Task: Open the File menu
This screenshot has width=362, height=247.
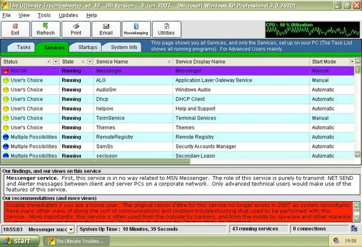Action: (x=7, y=15)
